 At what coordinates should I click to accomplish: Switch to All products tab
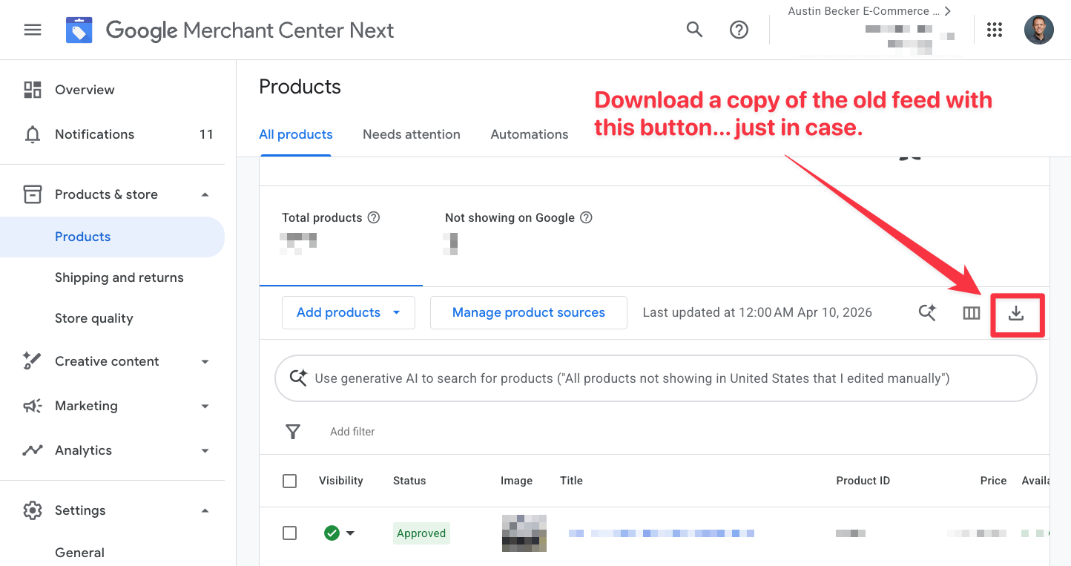(295, 134)
